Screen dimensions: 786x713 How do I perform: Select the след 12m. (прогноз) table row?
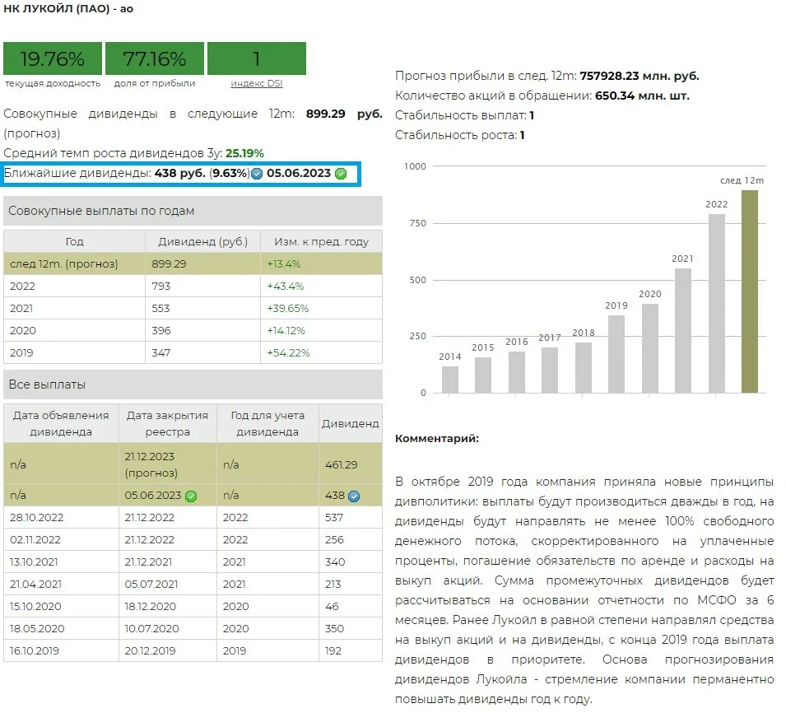[x=193, y=264]
